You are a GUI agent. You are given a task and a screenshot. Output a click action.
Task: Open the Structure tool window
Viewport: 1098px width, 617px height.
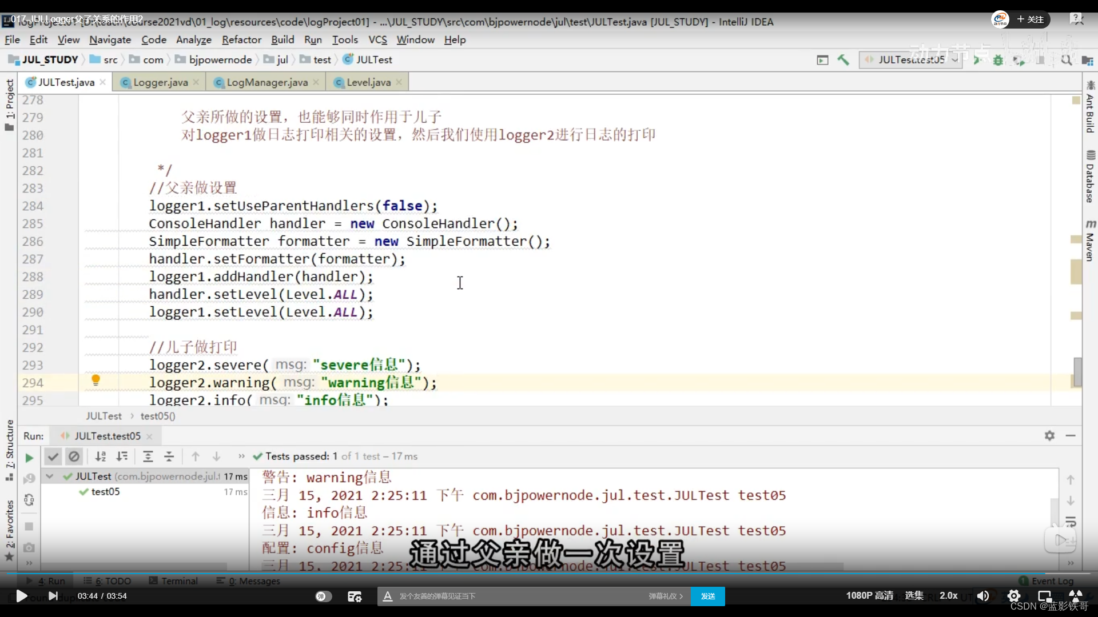pos(9,450)
